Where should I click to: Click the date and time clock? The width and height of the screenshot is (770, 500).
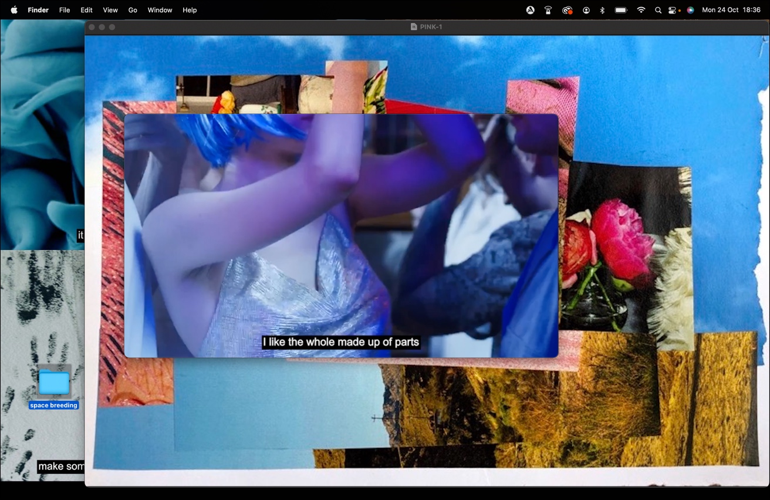click(x=731, y=10)
